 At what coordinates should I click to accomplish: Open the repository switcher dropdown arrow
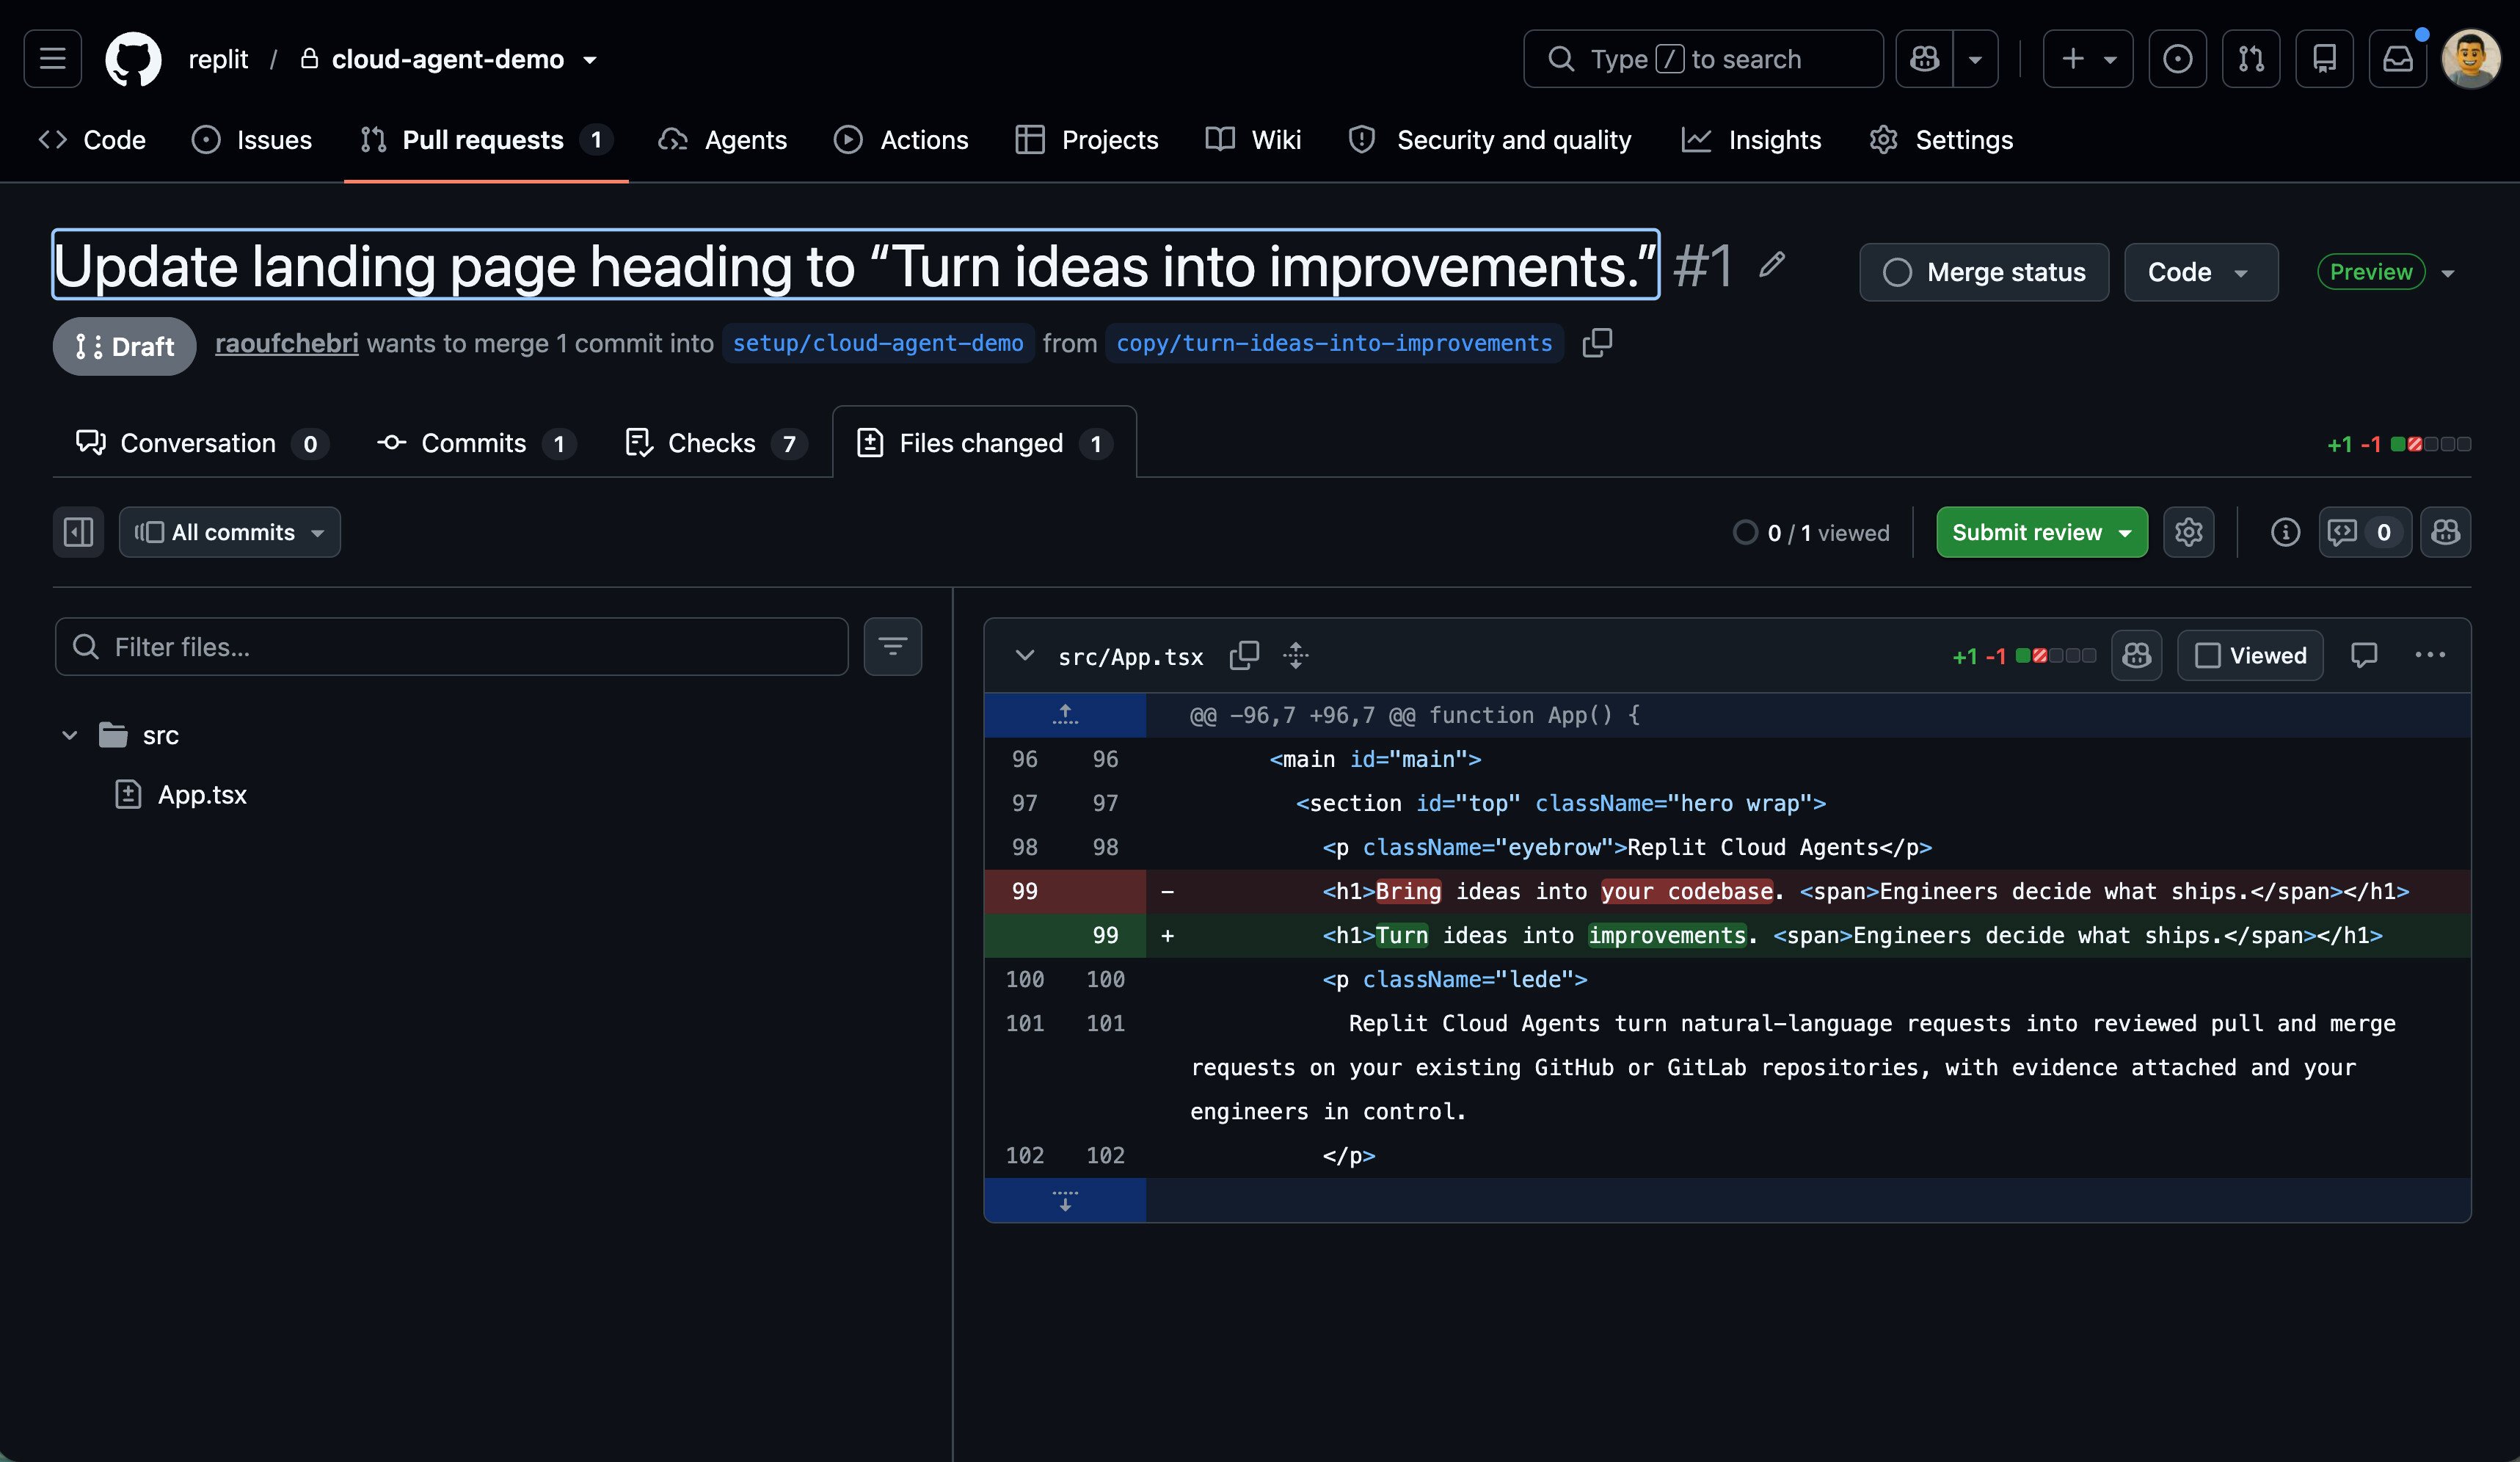pos(590,60)
